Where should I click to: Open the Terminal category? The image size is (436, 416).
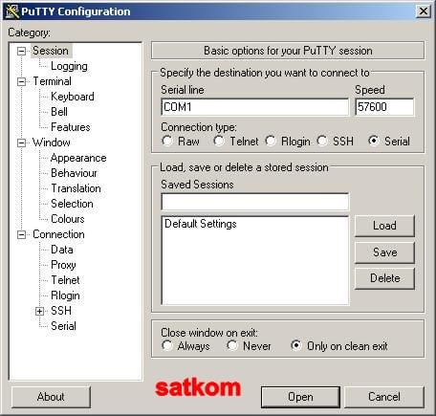(x=52, y=81)
